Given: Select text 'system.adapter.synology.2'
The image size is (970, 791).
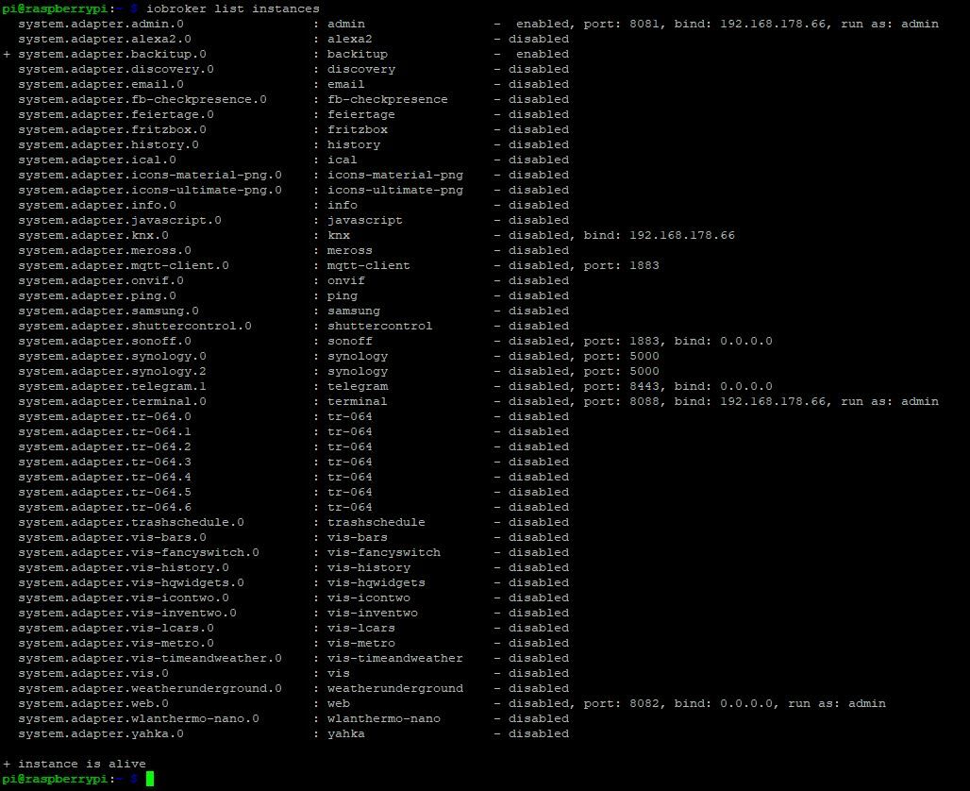Looking at the screenshot, I should (x=112, y=371).
